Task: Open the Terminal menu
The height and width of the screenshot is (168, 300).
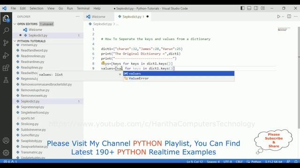Action: click(x=83, y=8)
